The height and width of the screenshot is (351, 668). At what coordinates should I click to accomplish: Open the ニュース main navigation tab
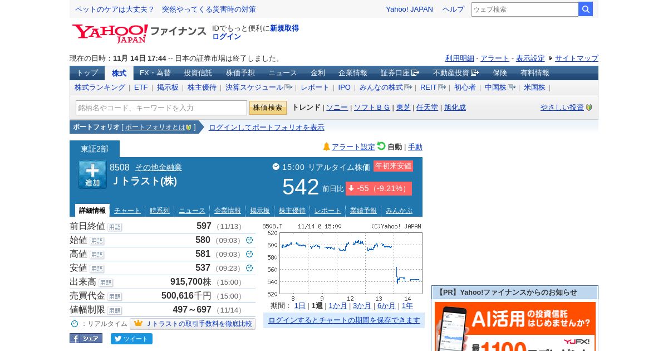pyautogui.click(x=283, y=73)
